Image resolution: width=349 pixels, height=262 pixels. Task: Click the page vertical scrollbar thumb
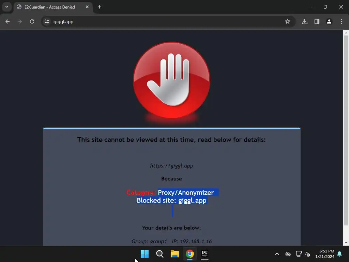coord(346,130)
